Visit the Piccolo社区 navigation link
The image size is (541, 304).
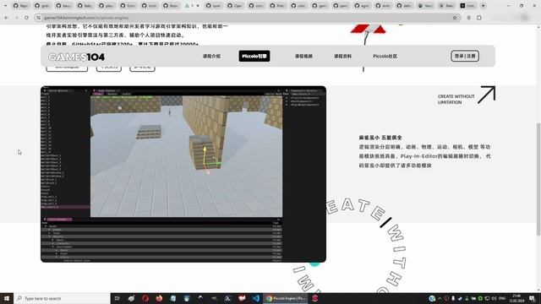click(385, 57)
